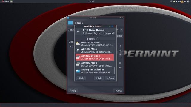Move item down with the down arrow
191x107 pixels.
[120, 51]
